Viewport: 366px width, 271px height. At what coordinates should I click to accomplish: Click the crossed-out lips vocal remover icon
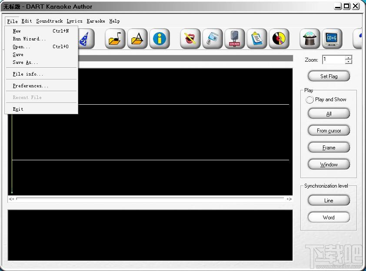coord(190,39)
